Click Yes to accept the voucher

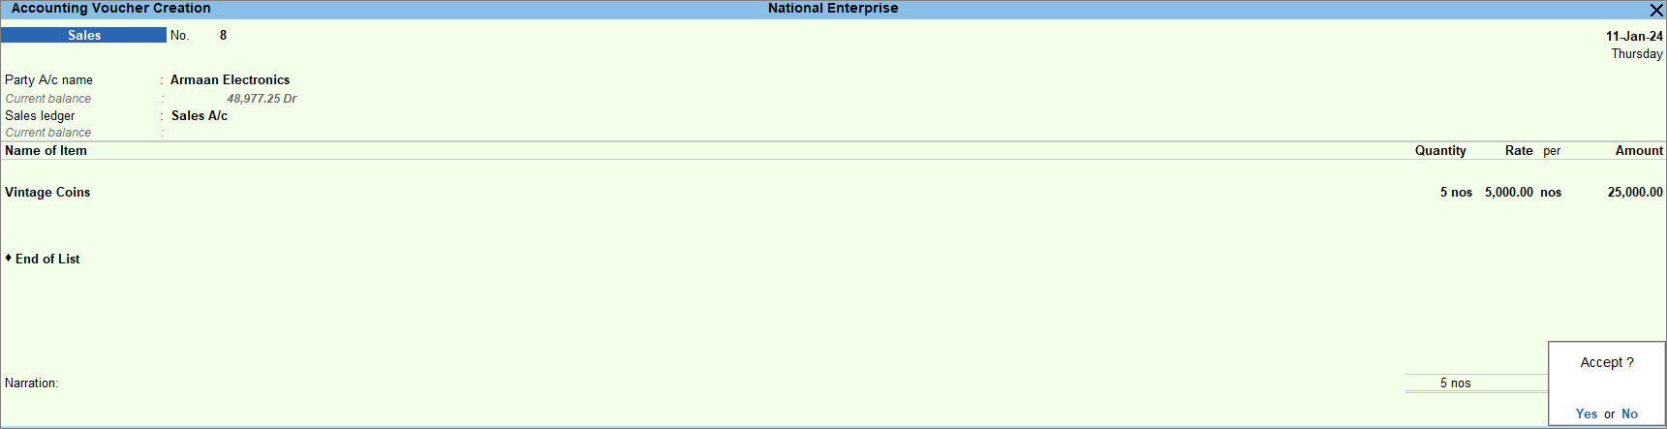pyautogui.click(x=1587, y=414)
